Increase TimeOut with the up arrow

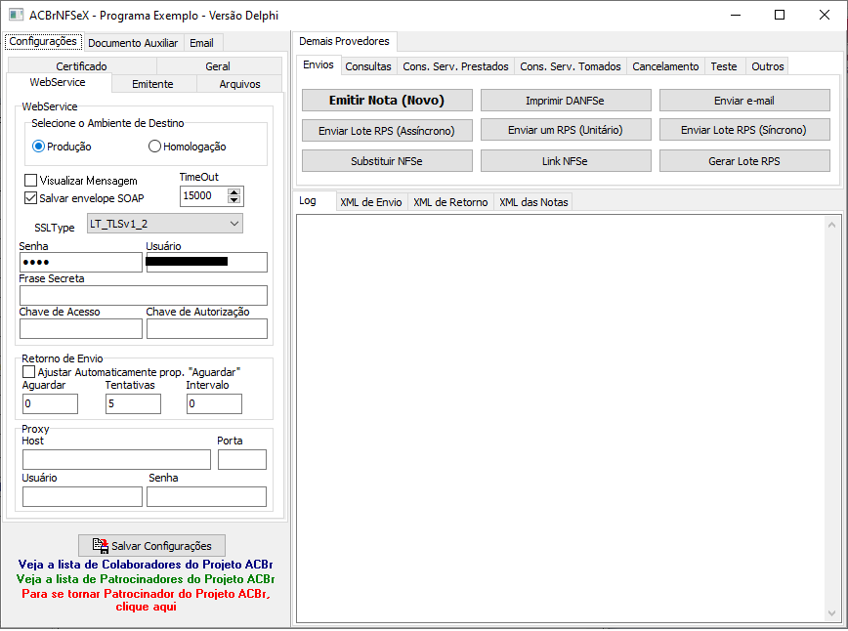[233, 191]
